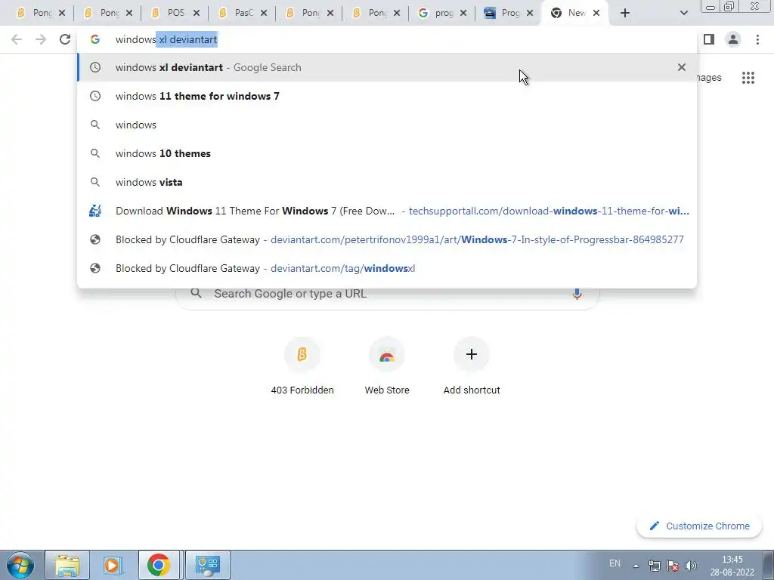Open the Google apps grid
The height and width of the screenshot is (580, 774).
click(x=748, y=78)
